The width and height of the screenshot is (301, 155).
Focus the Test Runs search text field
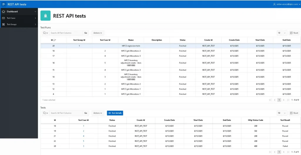click(x=66, y=33)
